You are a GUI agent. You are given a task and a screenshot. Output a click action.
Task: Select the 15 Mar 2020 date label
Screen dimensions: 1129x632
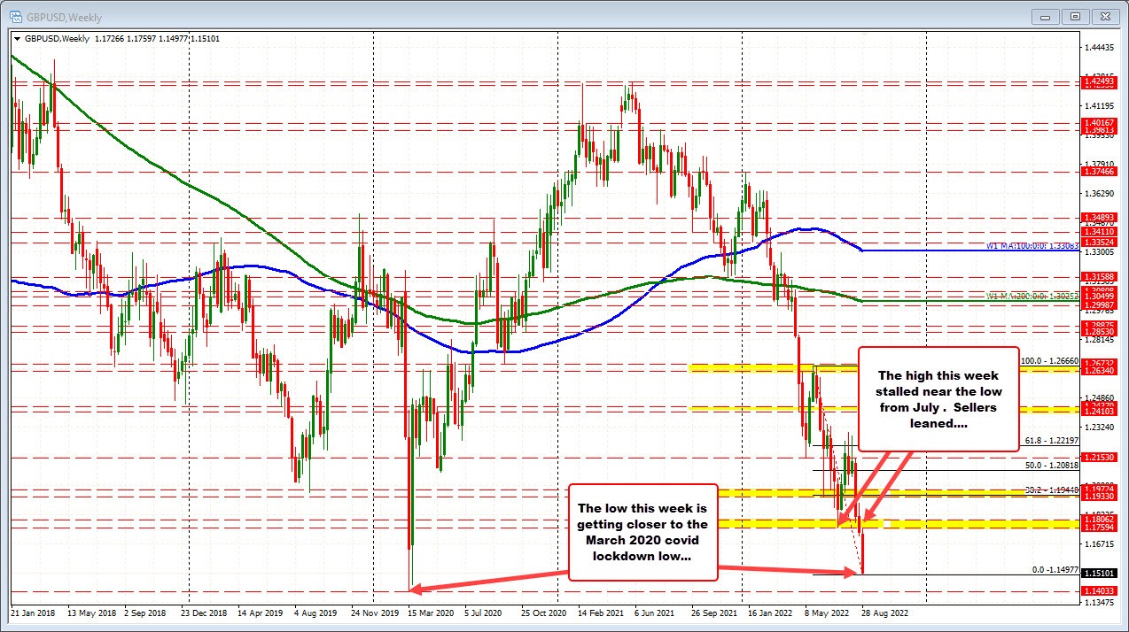point(433,613)
